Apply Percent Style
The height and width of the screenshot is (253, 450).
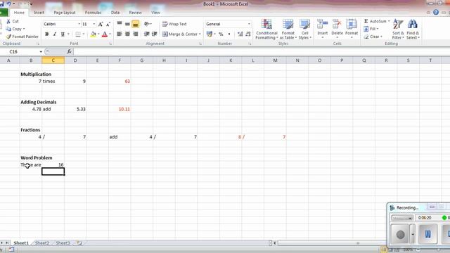pyautogui.click(x=221, y=34)
